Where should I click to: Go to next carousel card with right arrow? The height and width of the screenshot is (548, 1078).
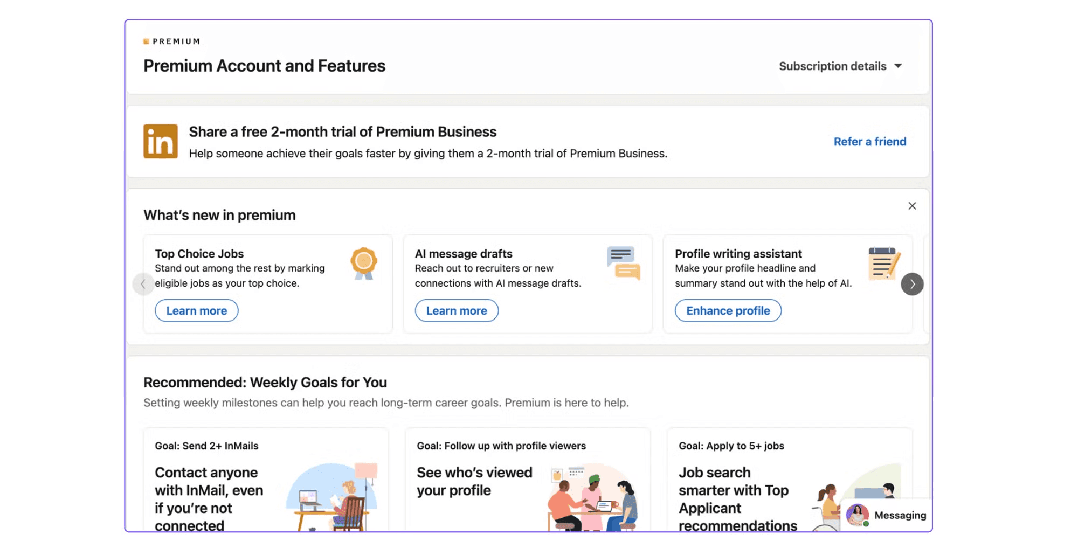point(912,284)
